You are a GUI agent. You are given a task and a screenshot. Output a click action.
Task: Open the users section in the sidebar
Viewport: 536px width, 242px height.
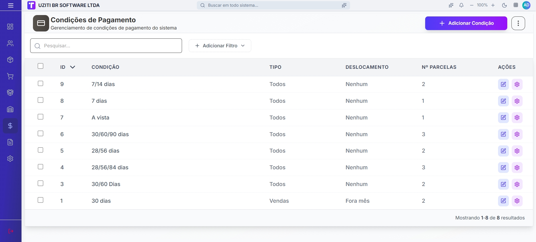tap(10, 43)
